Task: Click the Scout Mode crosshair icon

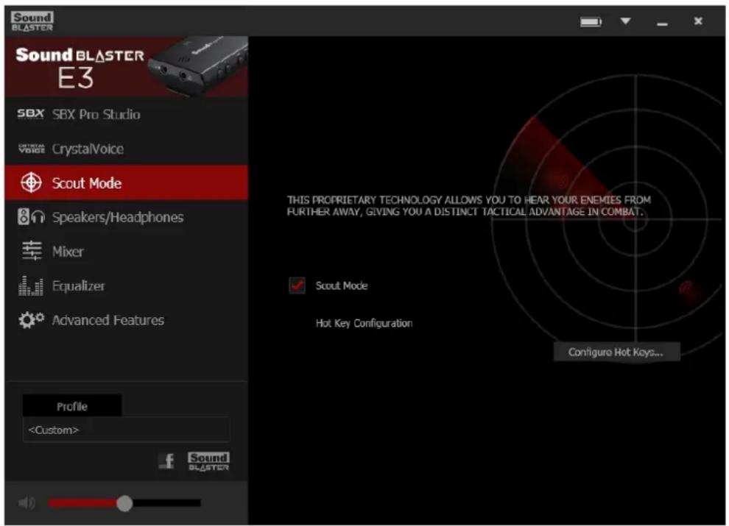Action: coord(31,182)
